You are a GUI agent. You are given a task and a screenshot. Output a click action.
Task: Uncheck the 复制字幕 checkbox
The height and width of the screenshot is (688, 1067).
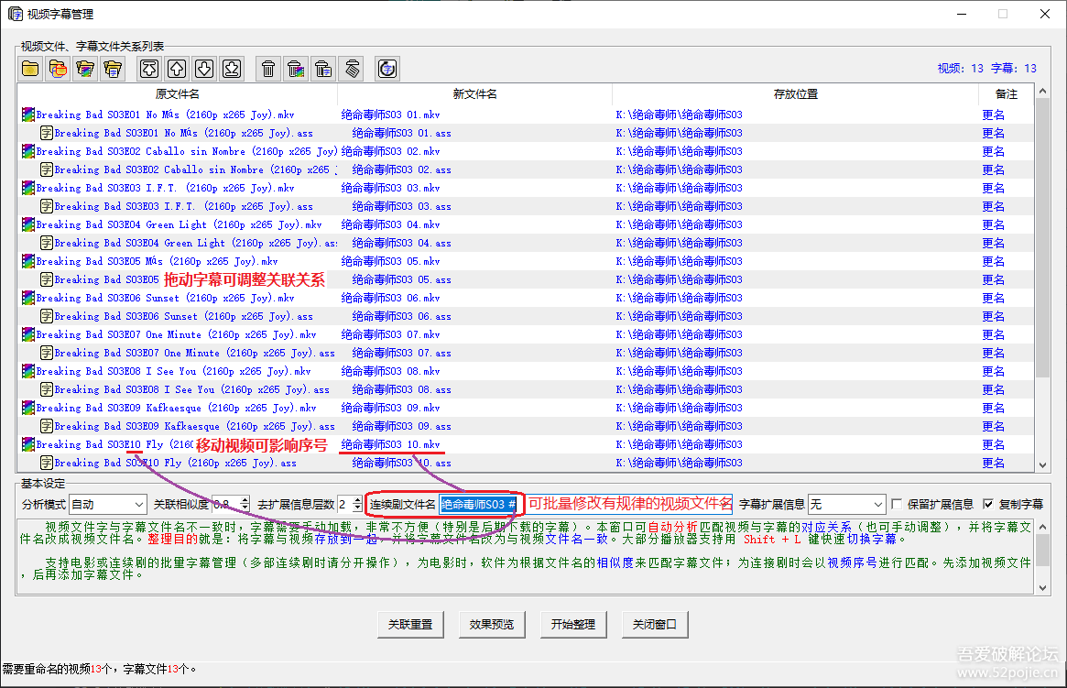pos(988,504)
